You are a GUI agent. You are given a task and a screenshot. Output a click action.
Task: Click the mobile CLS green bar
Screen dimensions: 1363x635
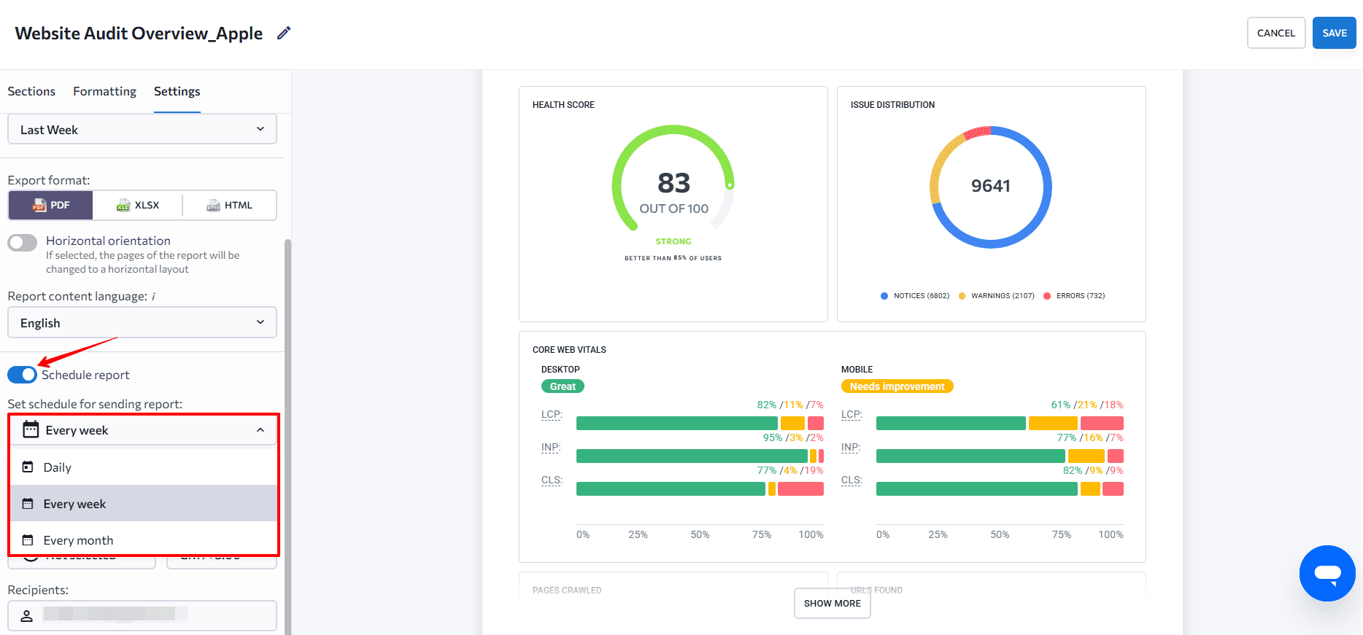point(977,488)
